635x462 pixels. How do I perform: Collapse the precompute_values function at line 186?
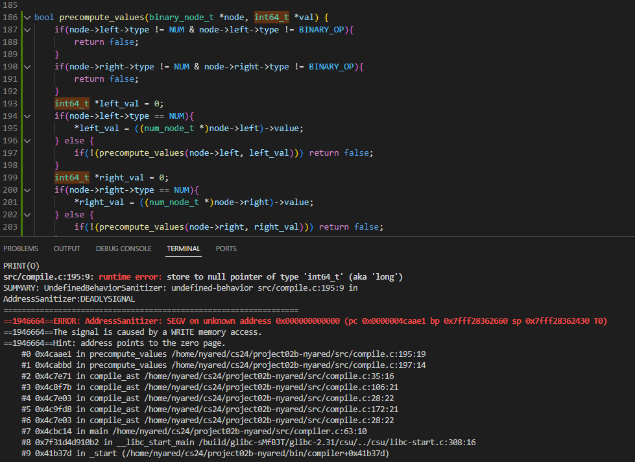[x=27, y=17]
